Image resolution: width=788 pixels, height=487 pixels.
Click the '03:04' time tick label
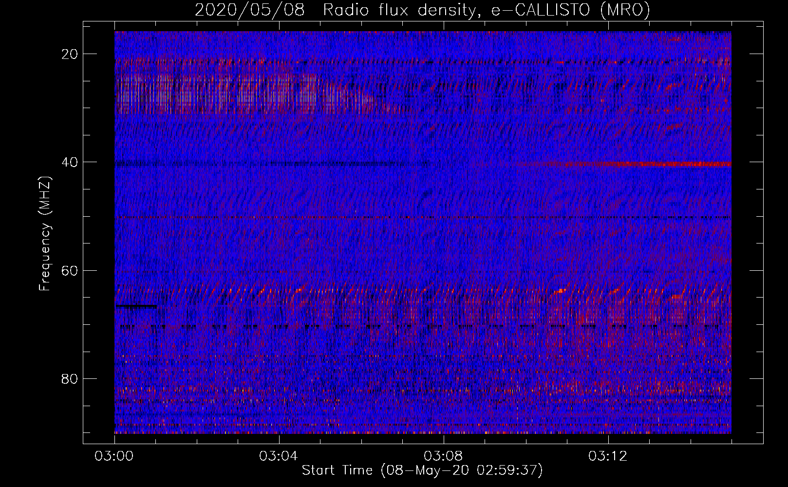pyautogui.click(x=279, y=456)
